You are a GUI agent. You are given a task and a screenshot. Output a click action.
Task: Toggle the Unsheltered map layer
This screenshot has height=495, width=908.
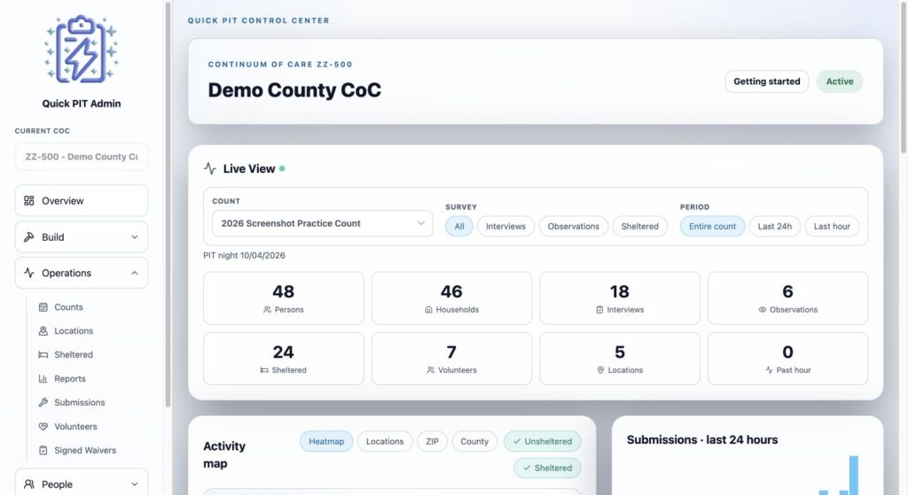click(542, 441)
